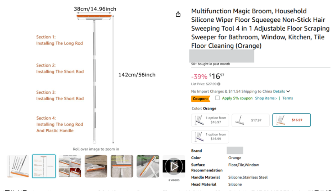This screenshot has height=191, width=333.
Task: Follow the Shop items link
Action: pos(266,98)
